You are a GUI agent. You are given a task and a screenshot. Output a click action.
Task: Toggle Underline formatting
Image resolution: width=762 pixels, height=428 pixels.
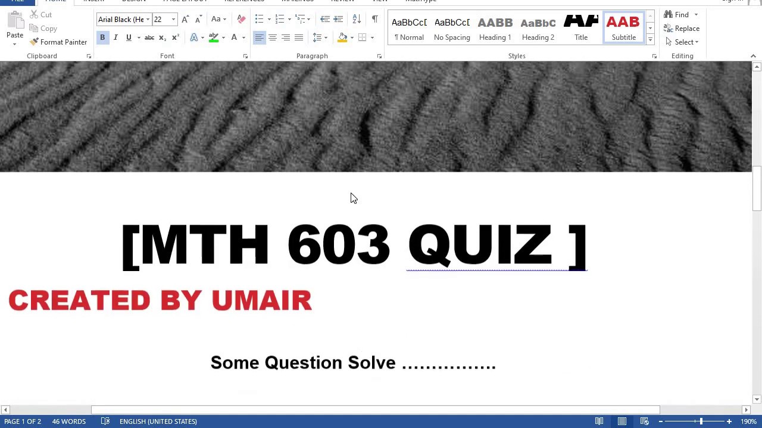pos(129,37)
